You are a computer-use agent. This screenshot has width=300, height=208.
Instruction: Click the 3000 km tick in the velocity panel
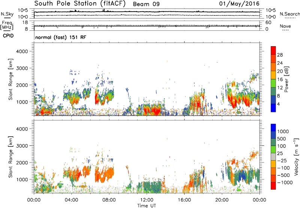pos(22,146)
